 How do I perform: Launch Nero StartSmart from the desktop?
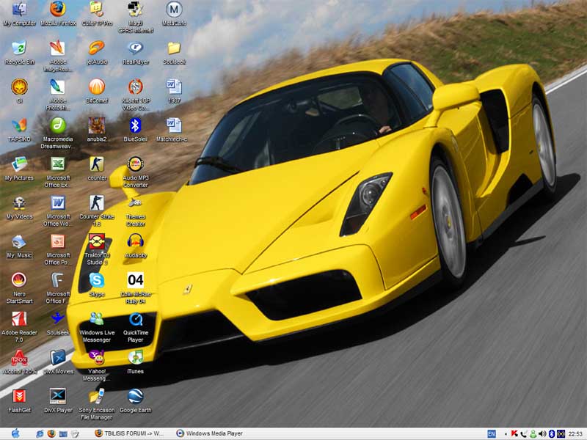20,288
